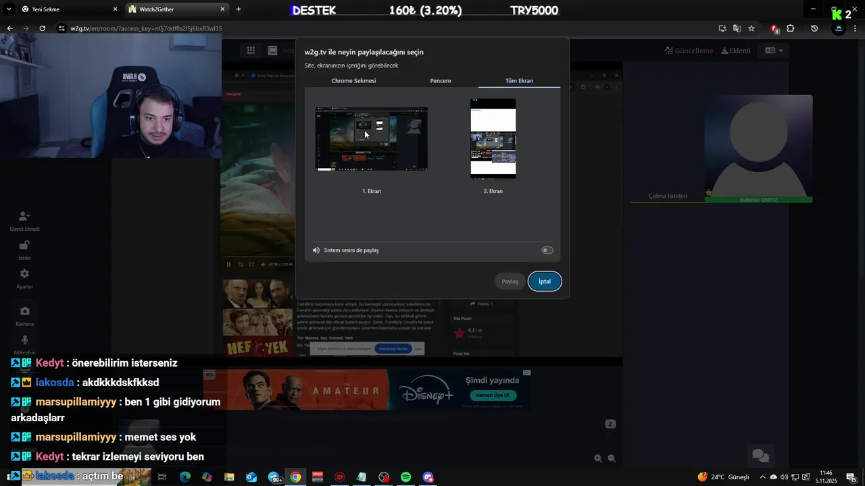Viewport: 865px width, 486px height.
Task: Click Davet Etmek in sidebar
Action: point(24,221)
